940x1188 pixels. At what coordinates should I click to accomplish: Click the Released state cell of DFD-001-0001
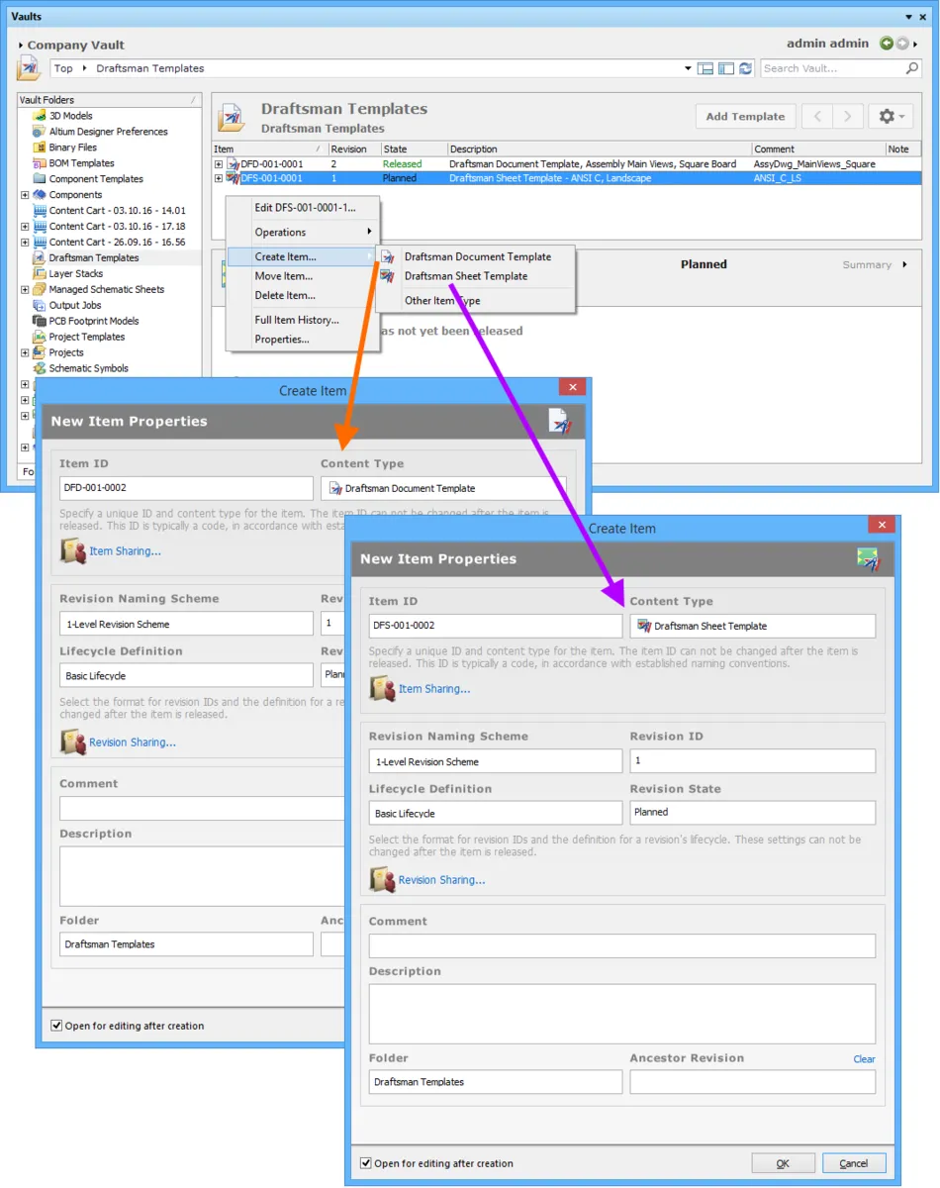tap(402, 164)
